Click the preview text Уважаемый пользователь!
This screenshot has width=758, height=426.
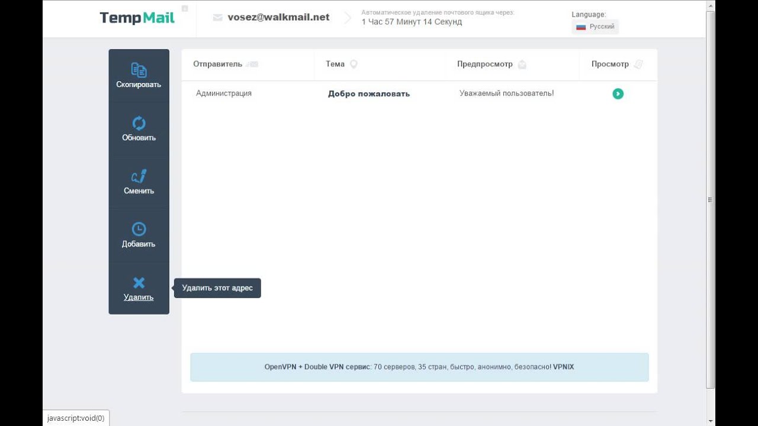(x=507, y=93)
